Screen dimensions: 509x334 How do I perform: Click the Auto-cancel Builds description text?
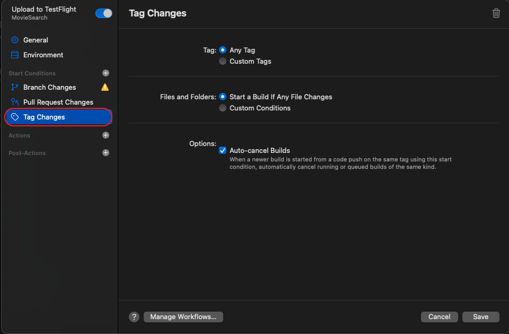[340, 163]
